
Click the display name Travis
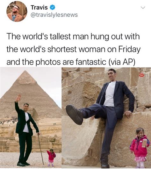39,7
